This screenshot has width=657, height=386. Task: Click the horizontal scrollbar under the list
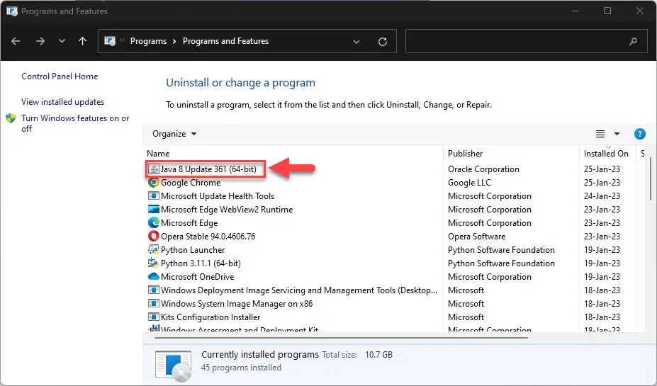[x=341, y=337]
